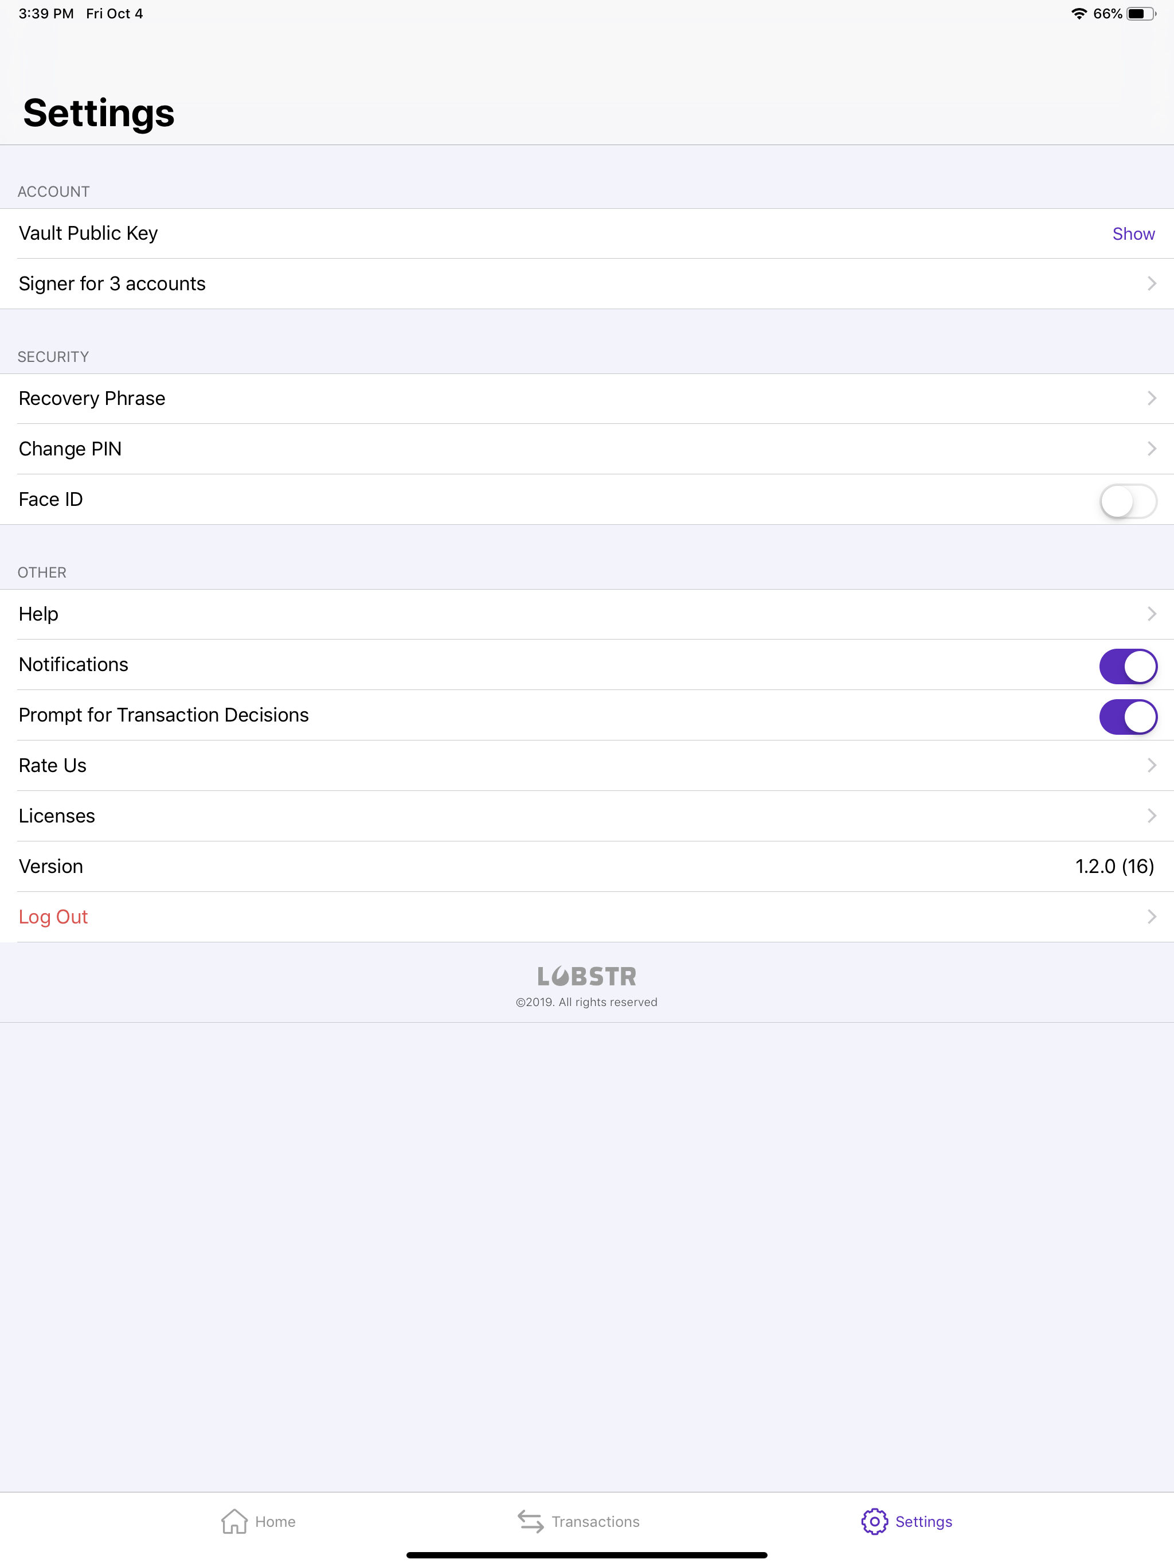
Task: Show the Vault Public Key
Action: (1133, 234)
